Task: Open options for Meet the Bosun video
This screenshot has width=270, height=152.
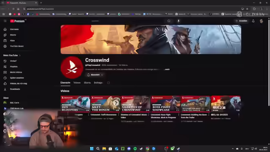Action: click(x=119, y=115)
